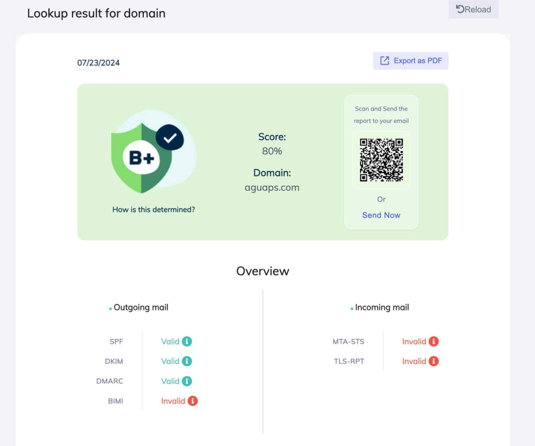Open the 'How is this determined?' link
535x446 pixels.
[154, 210]
